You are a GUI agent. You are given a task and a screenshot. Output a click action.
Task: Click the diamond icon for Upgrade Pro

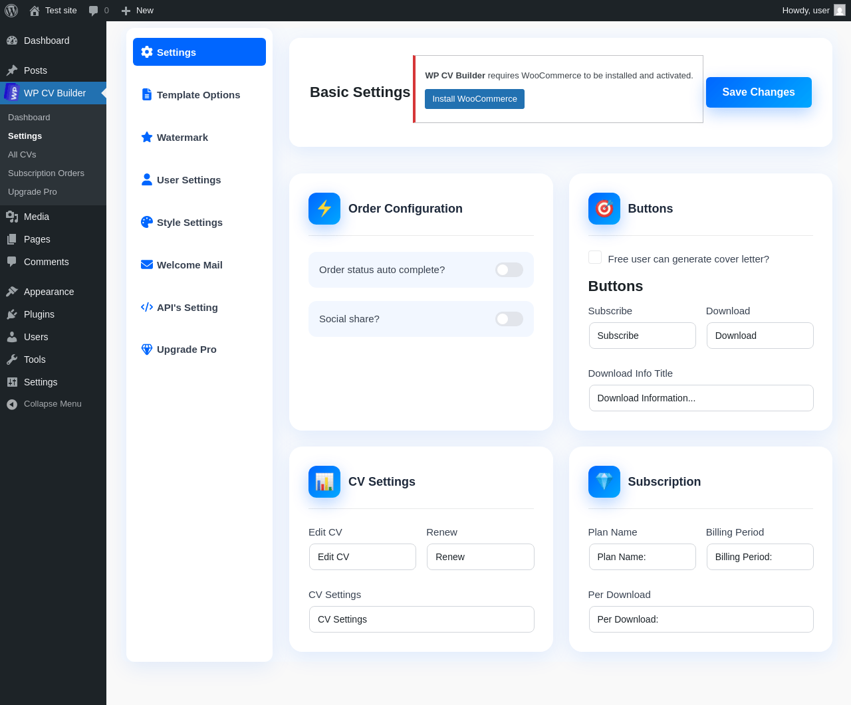click(147, 350)
